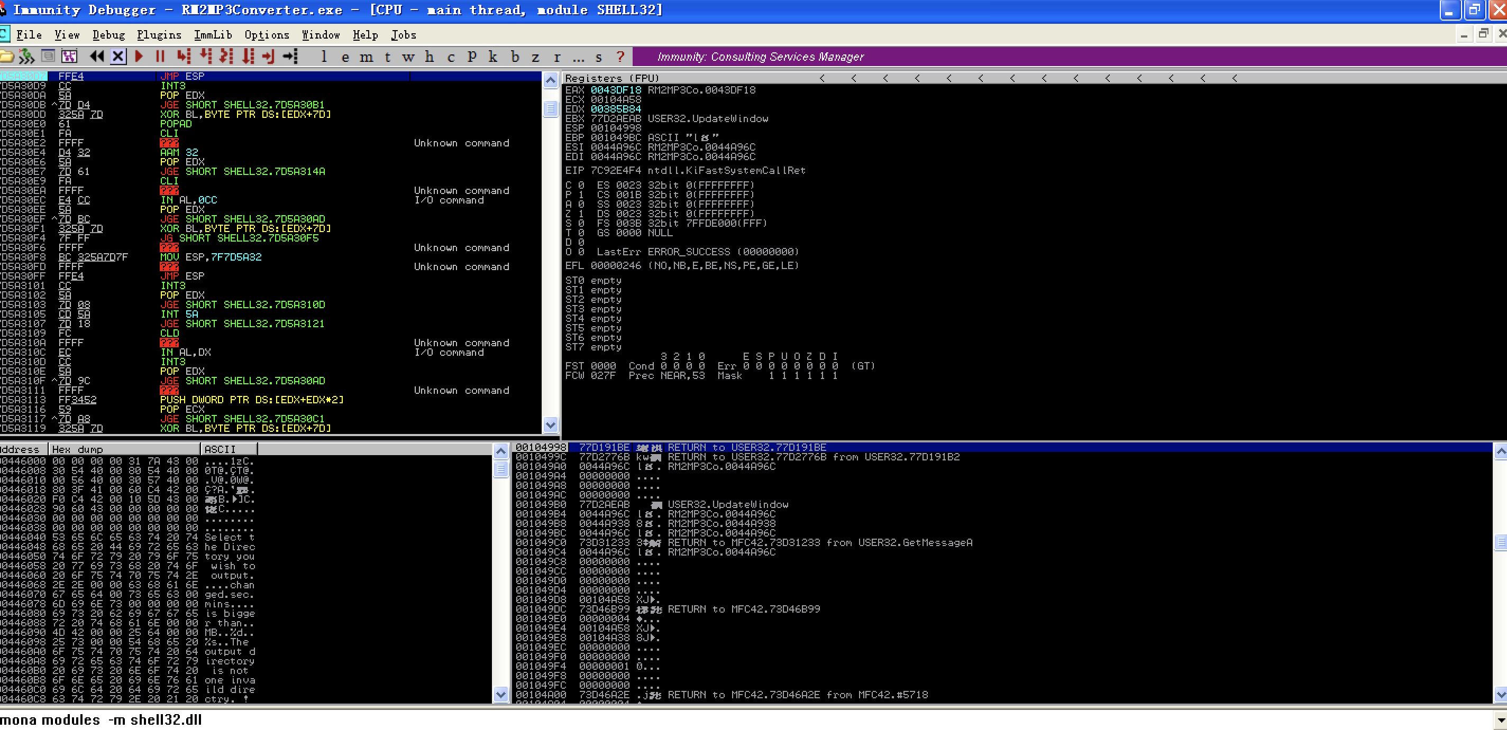Select the highlighted JMP ESP instruction
Viewport: 1507px width, 730px height.
pyautogui.click(x=270, y=76)
